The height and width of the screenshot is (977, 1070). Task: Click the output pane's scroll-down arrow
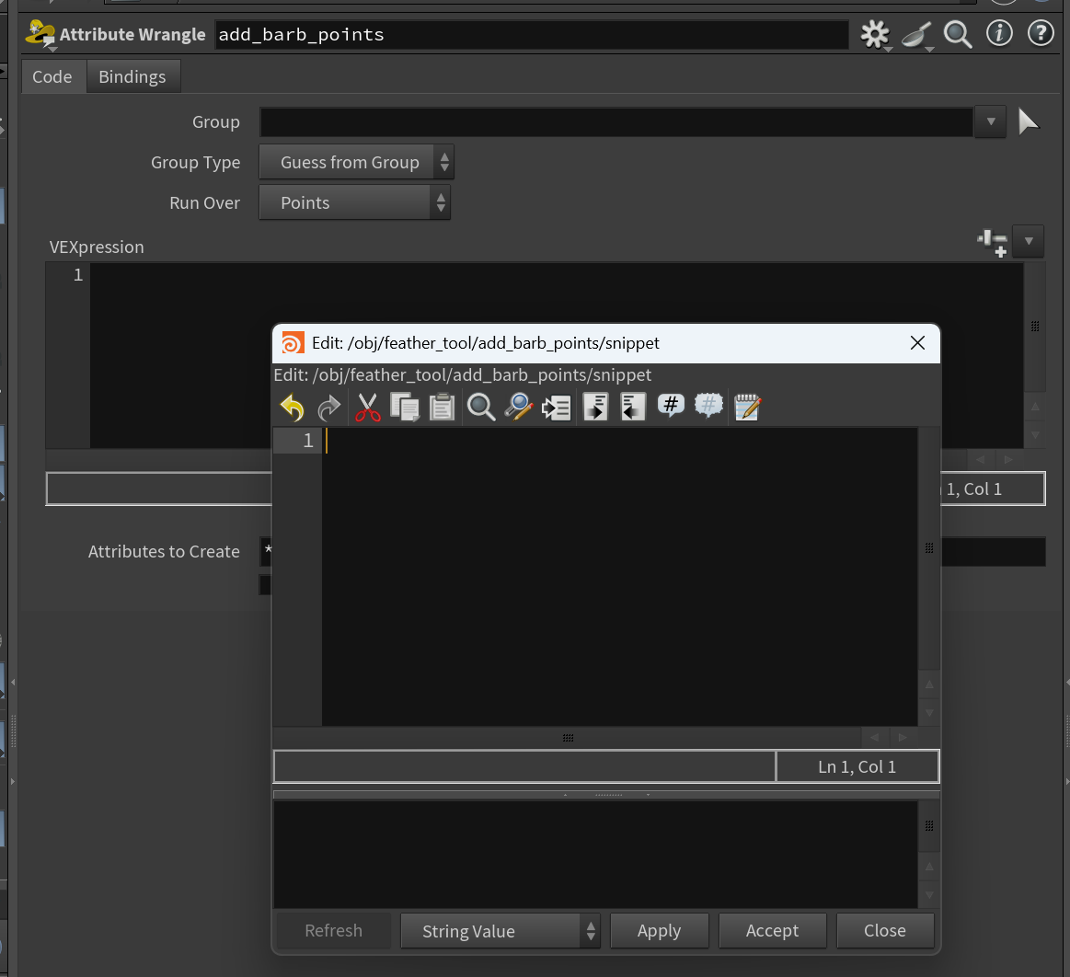coord(929,894)
